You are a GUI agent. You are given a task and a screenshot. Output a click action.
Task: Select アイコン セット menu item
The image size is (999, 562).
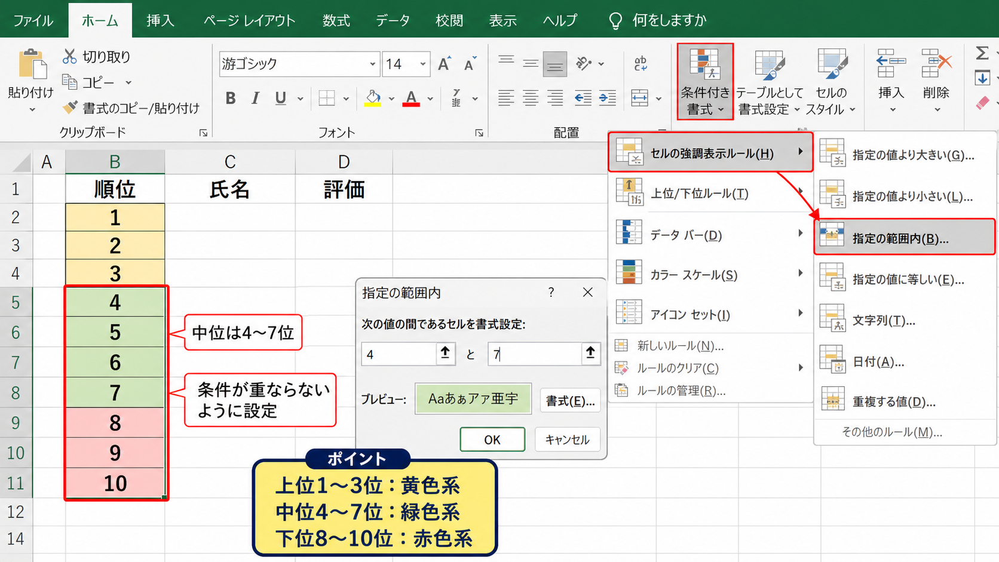tap(710, 314)
